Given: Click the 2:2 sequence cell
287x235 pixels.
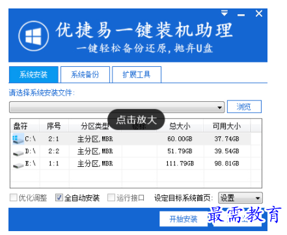Looking at the screenshot, I should click(53, 151).
